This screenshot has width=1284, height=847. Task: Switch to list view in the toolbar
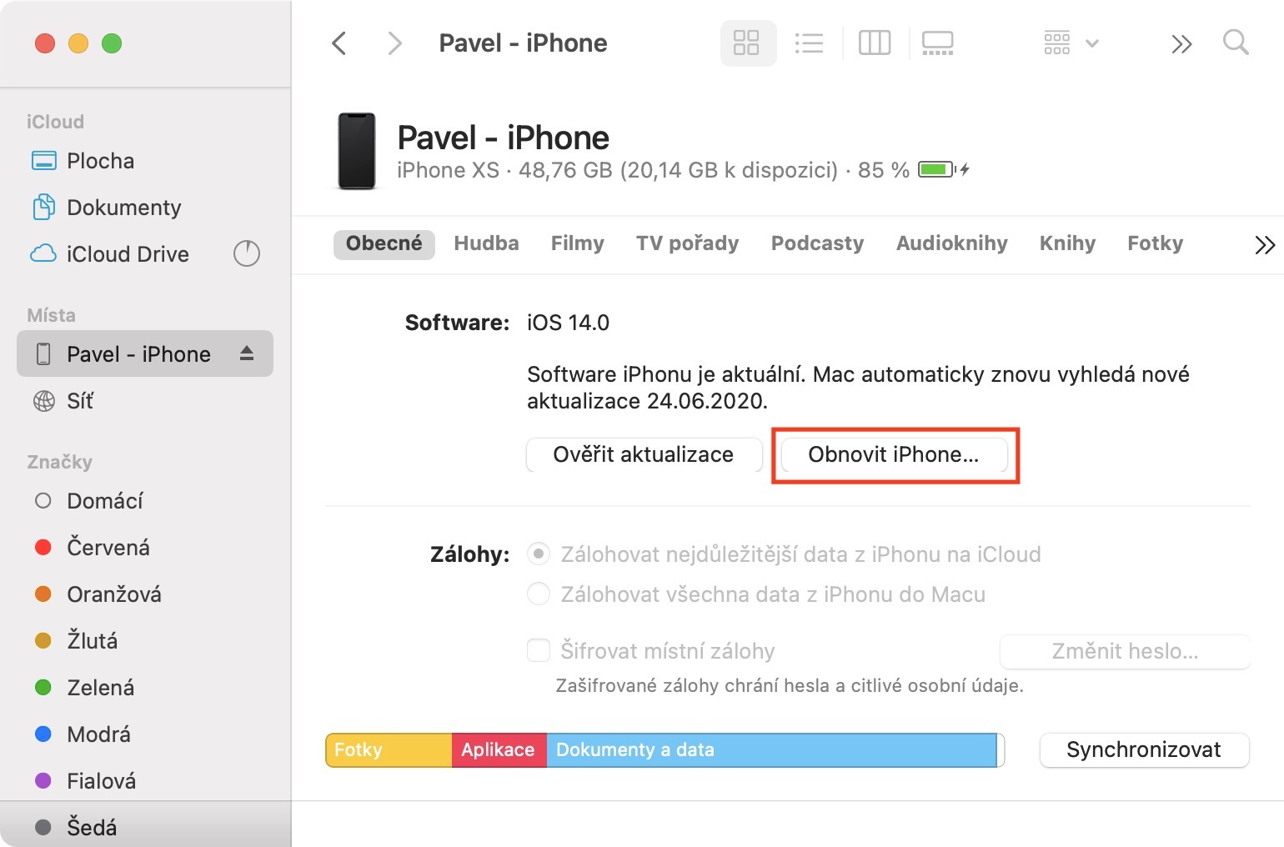[x=809, y=43]
